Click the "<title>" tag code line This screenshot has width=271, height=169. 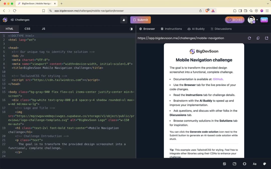57,68
